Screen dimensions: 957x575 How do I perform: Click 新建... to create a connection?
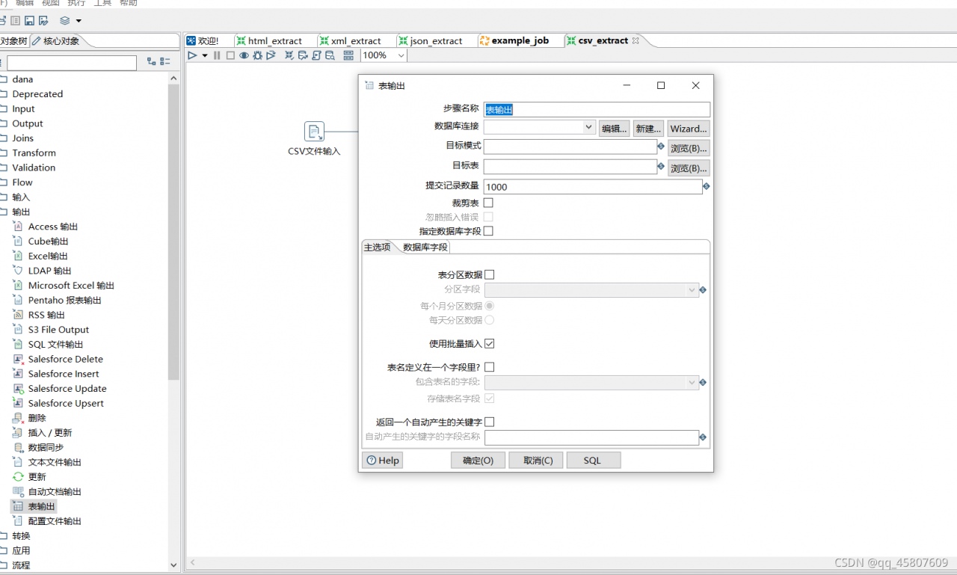point(648,129)
